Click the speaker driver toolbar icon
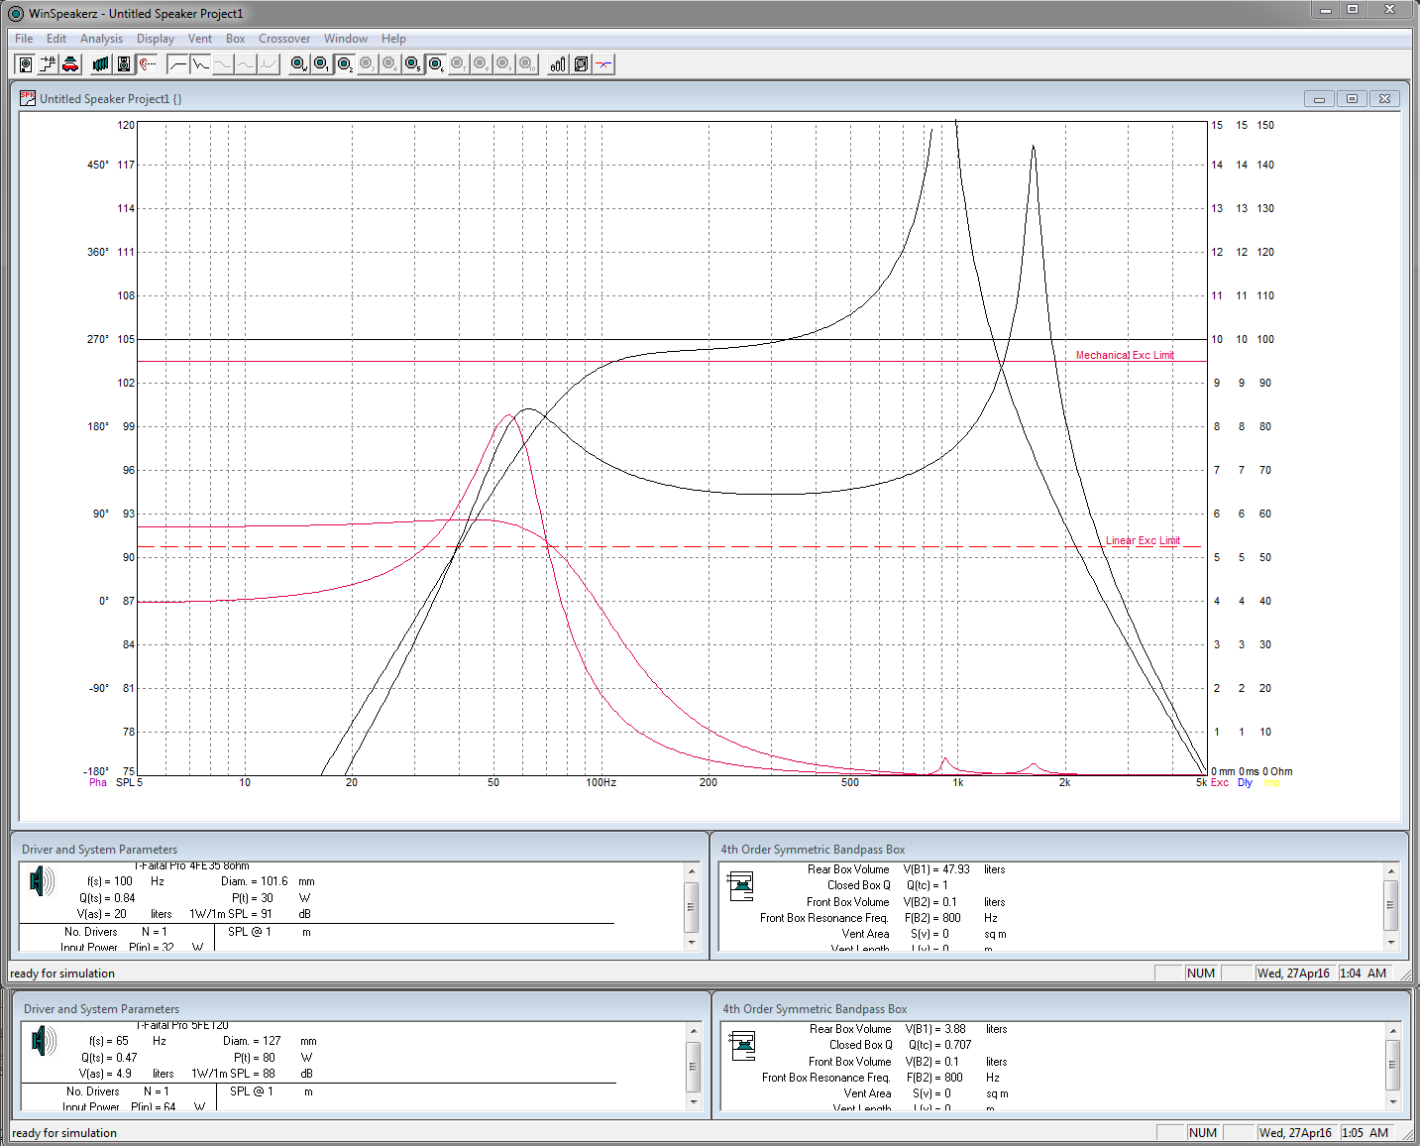 pos(25,64)
